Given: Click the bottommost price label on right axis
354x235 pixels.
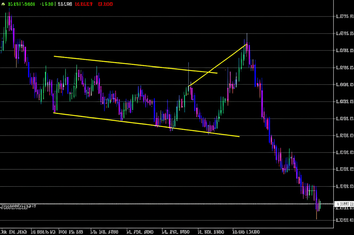Looking at the screenshot, I should [x=344, y=220].
